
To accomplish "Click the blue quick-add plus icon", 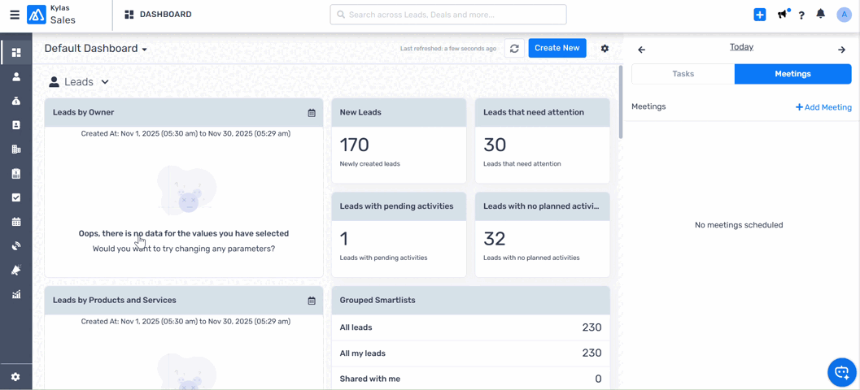I will (x=759, y=15).
